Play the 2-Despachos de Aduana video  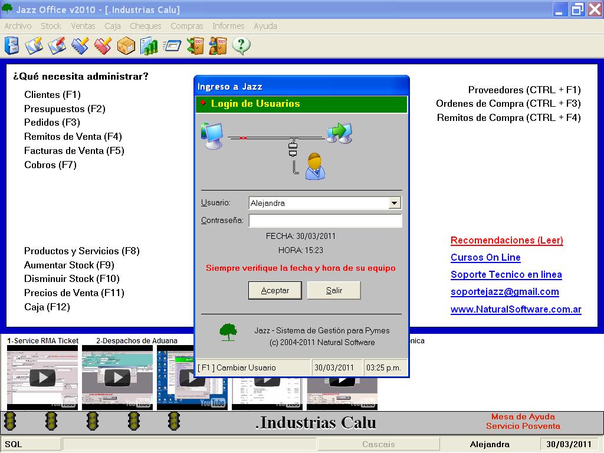[117, 377]
